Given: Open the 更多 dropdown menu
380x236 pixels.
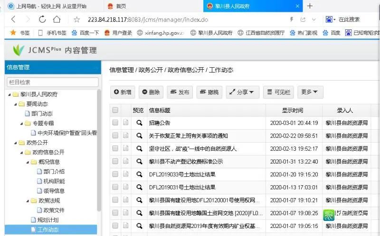Looking at the screenshot, I should [x=310, y=92].
